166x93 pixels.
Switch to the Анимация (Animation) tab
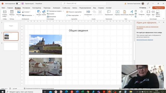click(x=56, y=8)
